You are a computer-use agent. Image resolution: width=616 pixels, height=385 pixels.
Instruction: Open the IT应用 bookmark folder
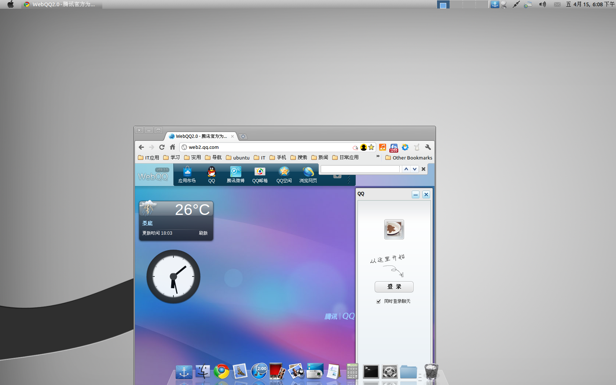point(148,158)
